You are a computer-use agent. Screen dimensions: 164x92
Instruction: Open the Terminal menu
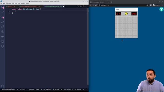click(23, 4)
